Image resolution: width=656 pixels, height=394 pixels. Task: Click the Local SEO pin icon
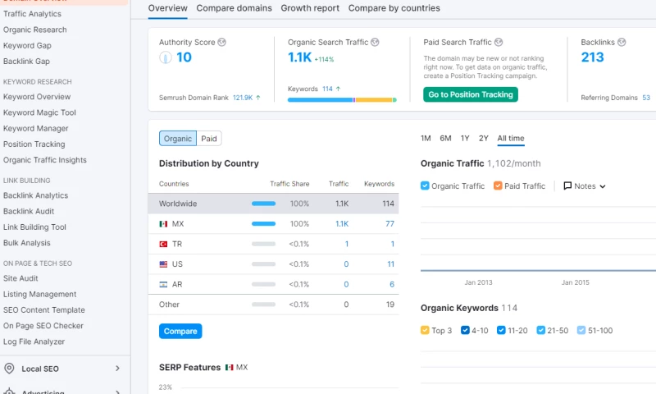[x=10, y=369]
